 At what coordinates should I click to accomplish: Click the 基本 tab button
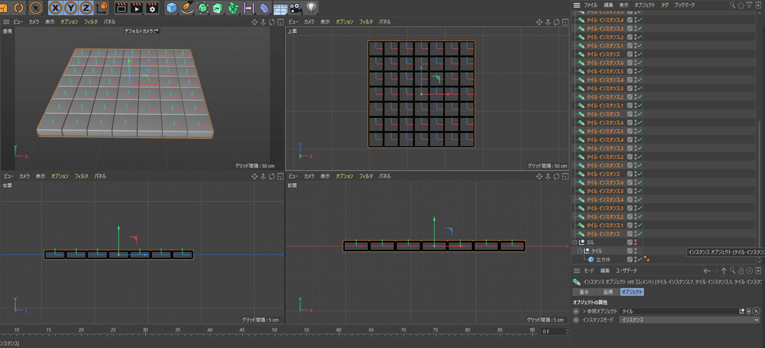pyautogui.click(x=584, y=292)
